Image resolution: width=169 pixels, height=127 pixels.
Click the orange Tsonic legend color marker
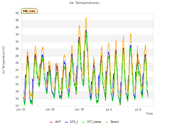(x=107, y=122)
